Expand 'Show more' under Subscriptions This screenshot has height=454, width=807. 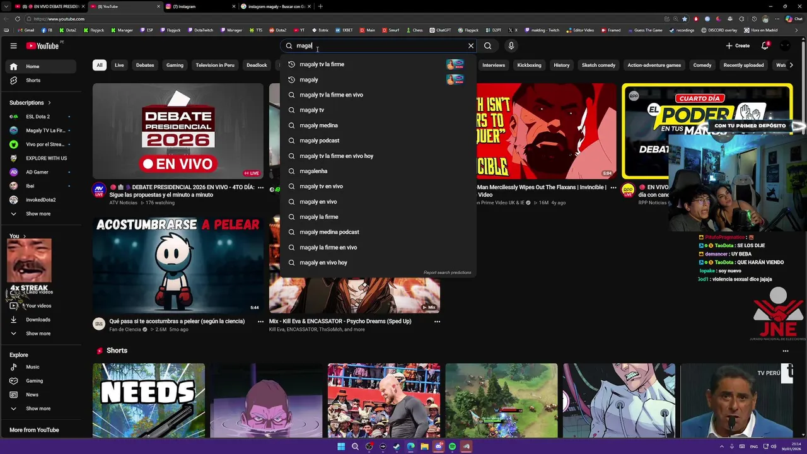pyautogui.click(x=41, y=214)
